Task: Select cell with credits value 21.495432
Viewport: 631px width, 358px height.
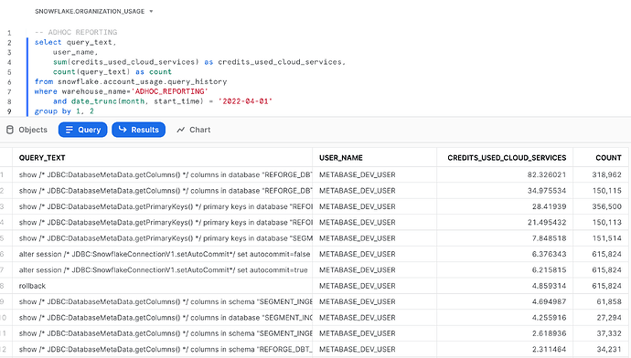Action: point(505,223)
